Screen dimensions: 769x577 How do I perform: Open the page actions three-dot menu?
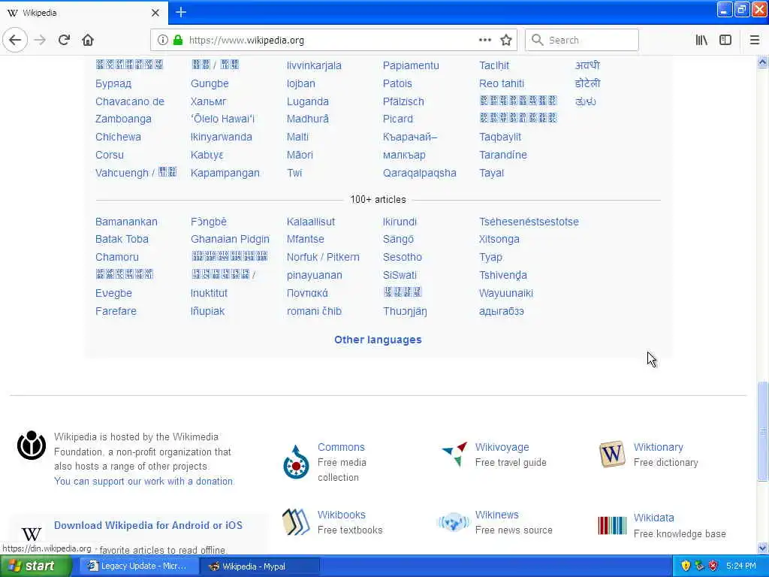click(x=484, y=41)
